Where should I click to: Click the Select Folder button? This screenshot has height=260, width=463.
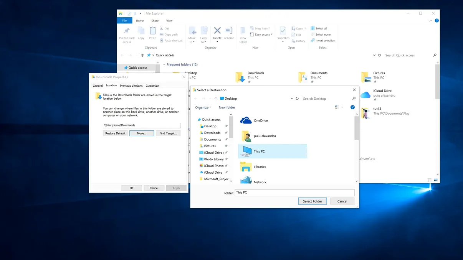312,201
